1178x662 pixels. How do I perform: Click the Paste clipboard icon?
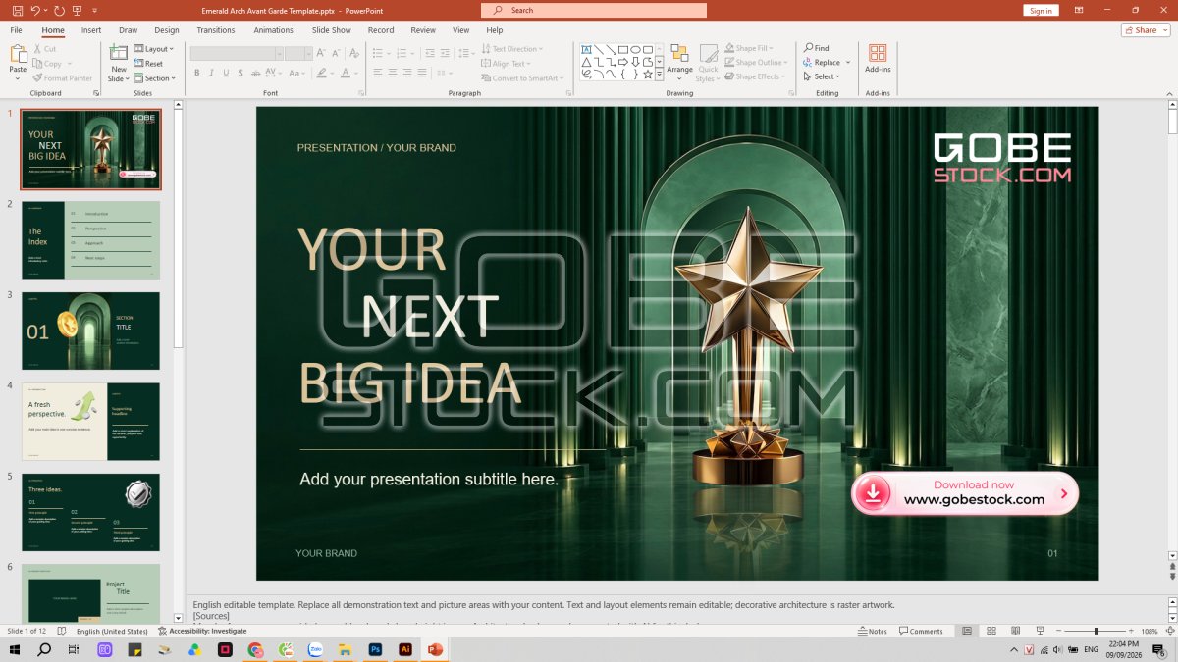point(18,55)
